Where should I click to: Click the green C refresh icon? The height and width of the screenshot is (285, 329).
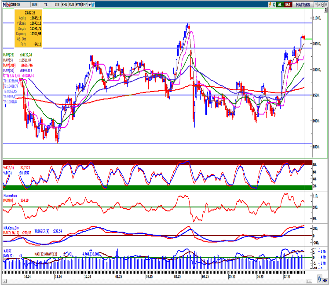(x=274, y=4)
